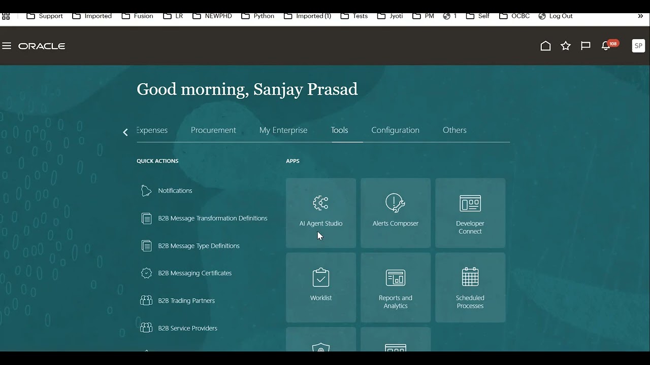Open browser apps grid icon

[x=6, y=16]
